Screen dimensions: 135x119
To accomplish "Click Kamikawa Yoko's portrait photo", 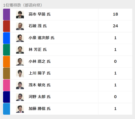I will point(20,74).
